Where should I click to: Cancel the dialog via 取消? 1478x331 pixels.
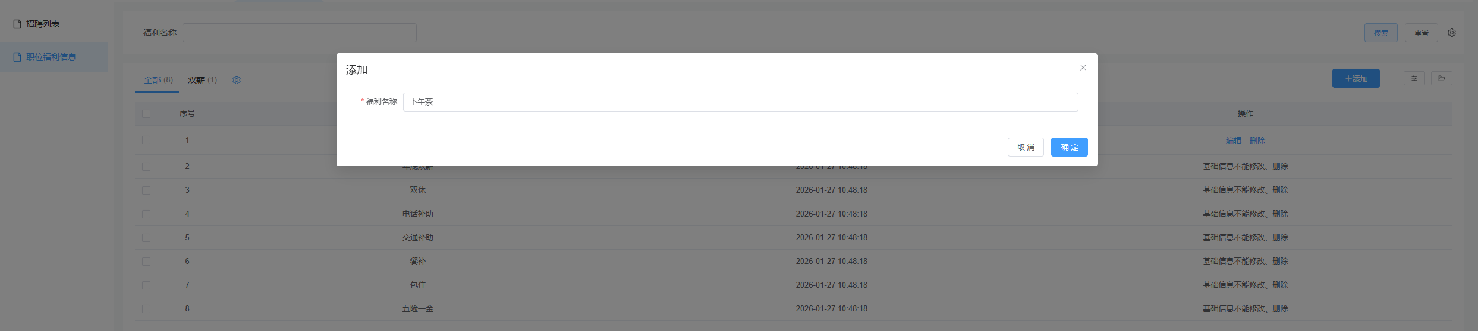click(1026, 147)
